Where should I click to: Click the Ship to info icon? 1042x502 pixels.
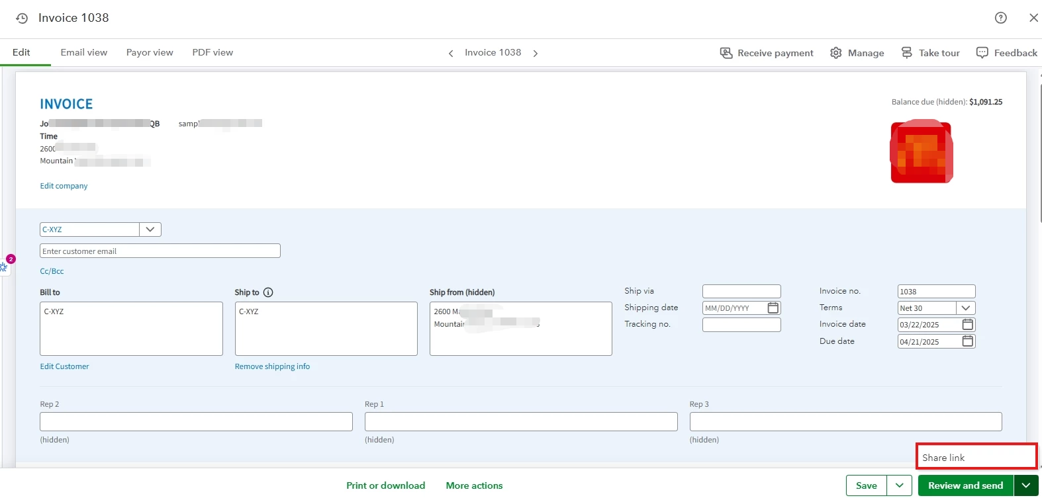point(268,292)
